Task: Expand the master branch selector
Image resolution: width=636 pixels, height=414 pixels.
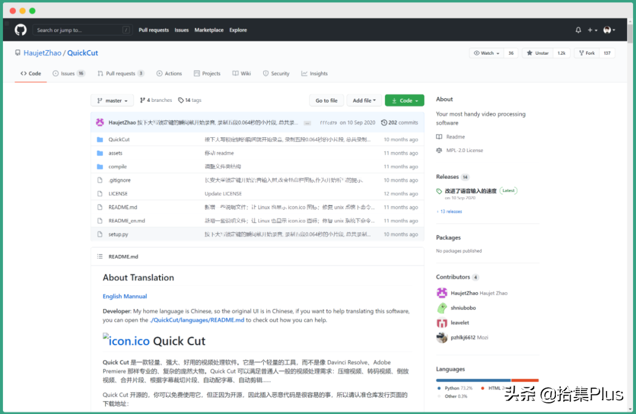Action: click(x=112, y=101)
